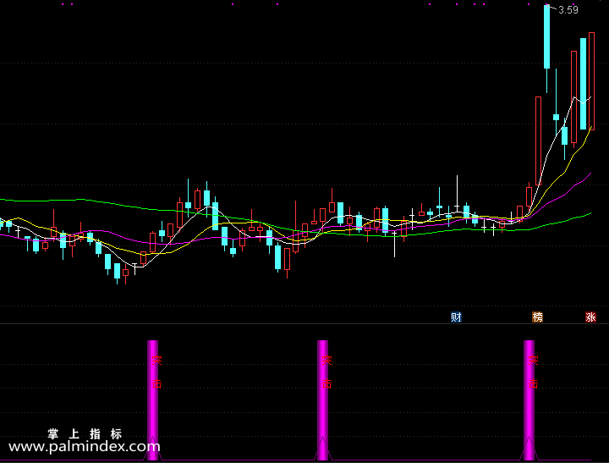
Task: Click the blue 财 marker icon
Action: [456, 317]
